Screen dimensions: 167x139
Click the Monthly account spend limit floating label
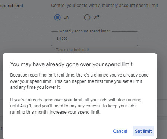click(x=85, y=31)
